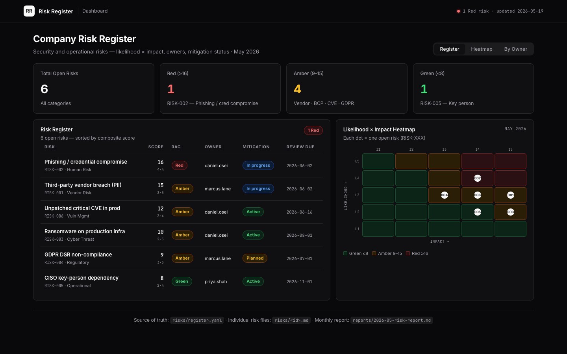This screenshot has height=354, width=567.
Task: Click the Amber 9–15 legend swatch
Action: 374,253
